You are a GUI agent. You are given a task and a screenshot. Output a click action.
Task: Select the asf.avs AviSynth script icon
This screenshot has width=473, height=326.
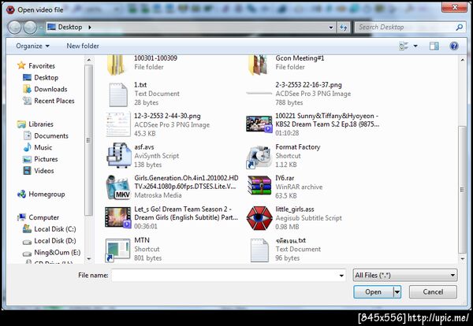(x=119, y=155)
